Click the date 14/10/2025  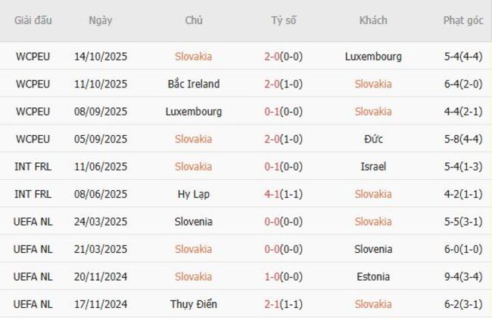pyautogui.click(x=101, y=57)
